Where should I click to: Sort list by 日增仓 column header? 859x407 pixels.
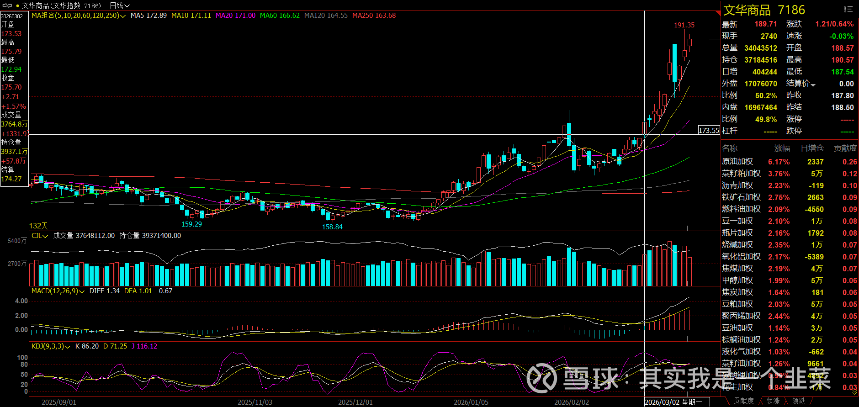812,148
